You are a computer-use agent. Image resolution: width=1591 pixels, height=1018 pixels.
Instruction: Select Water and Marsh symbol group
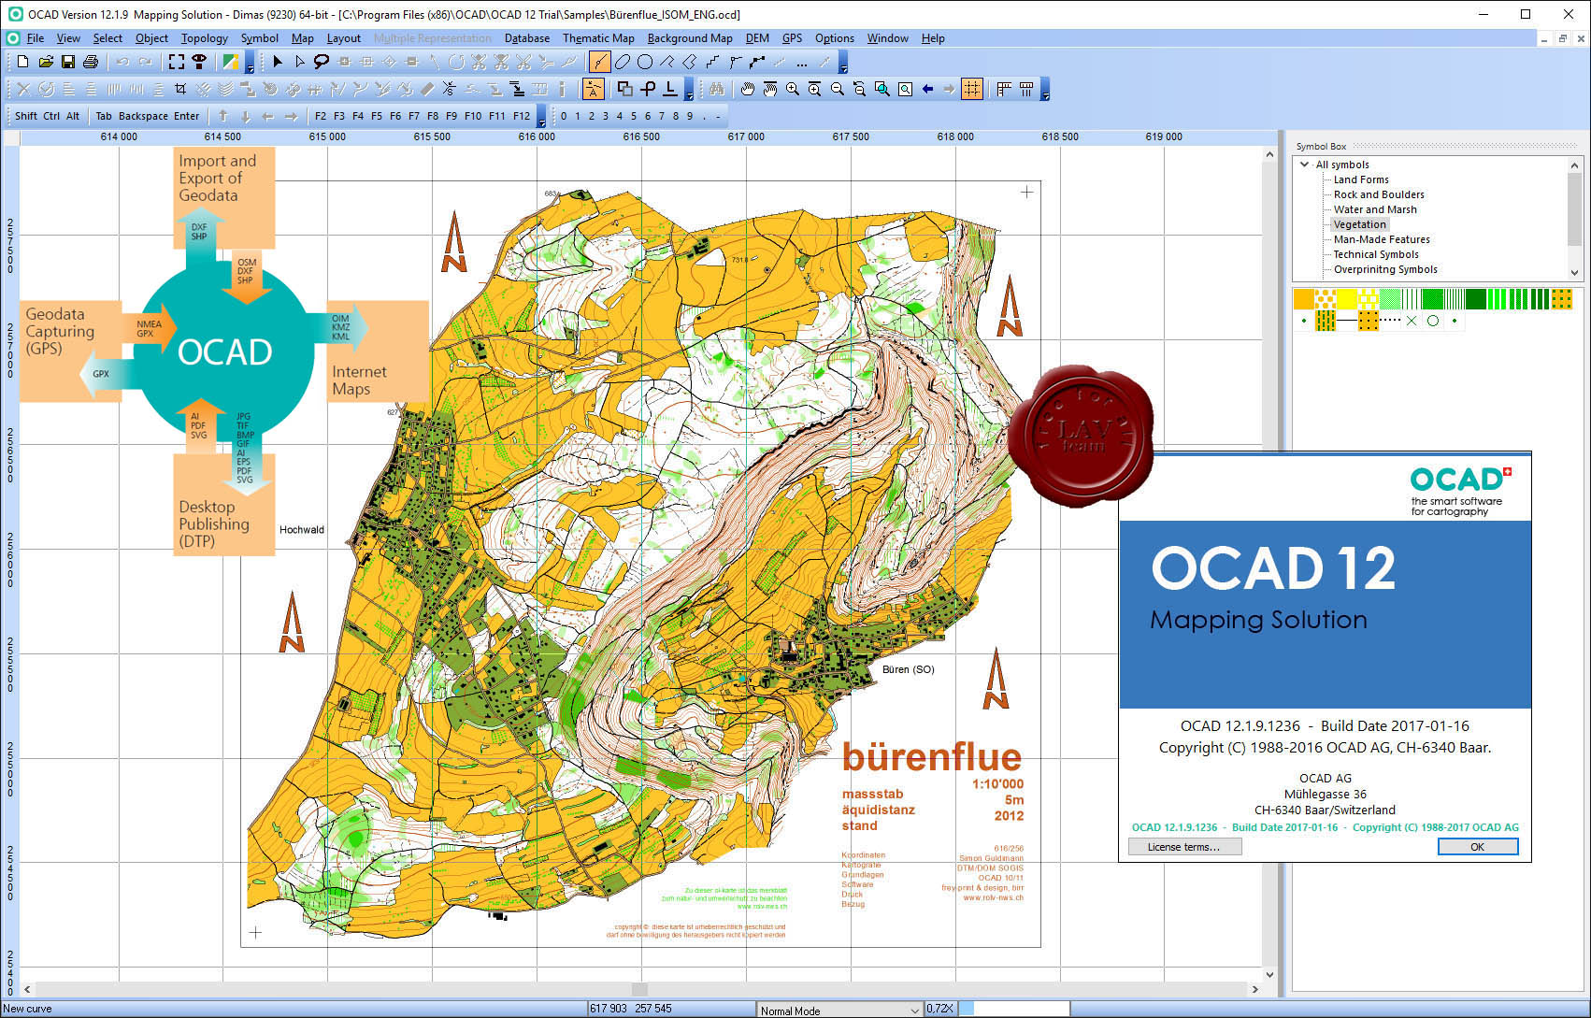(1375, 209)
